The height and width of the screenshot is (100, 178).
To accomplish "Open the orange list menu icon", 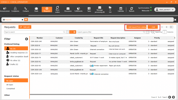I will [x=74, y=32].
